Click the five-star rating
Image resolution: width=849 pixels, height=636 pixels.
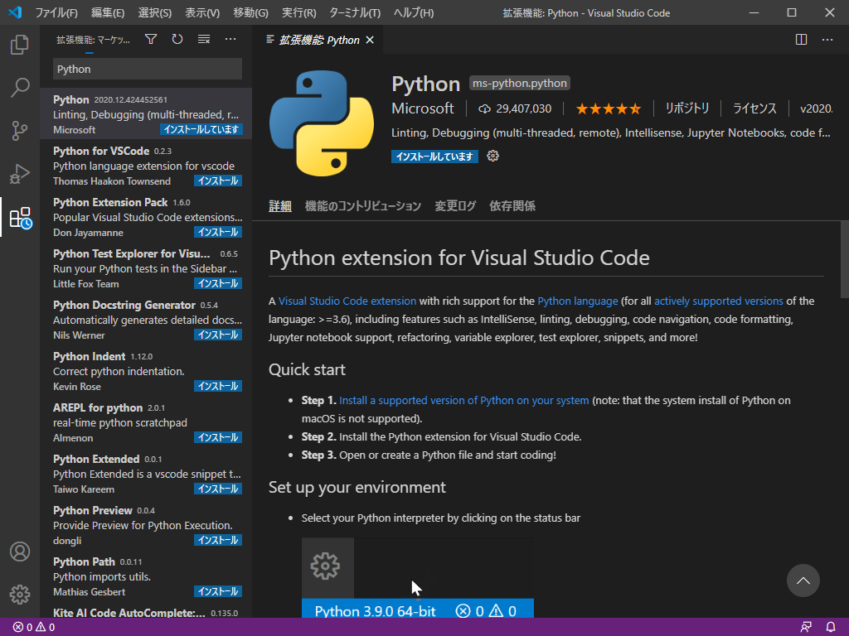point(609,108)
